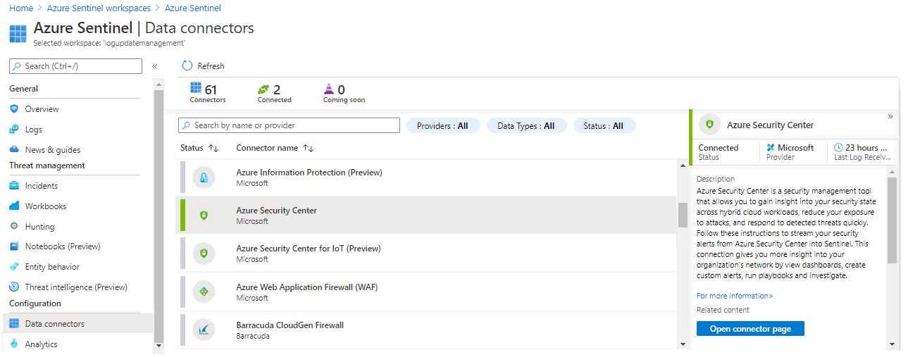The height and width of the screenshot is (357, 908).
Task: Click the Hunting target icon
Action: pos(13,227)
